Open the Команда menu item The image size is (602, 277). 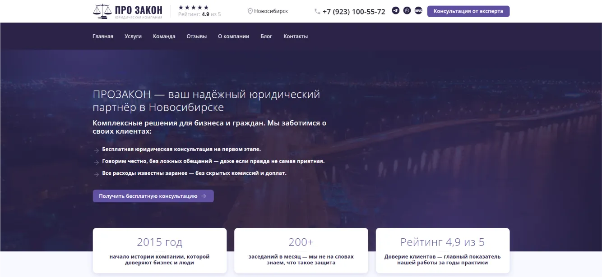(164, 36)
